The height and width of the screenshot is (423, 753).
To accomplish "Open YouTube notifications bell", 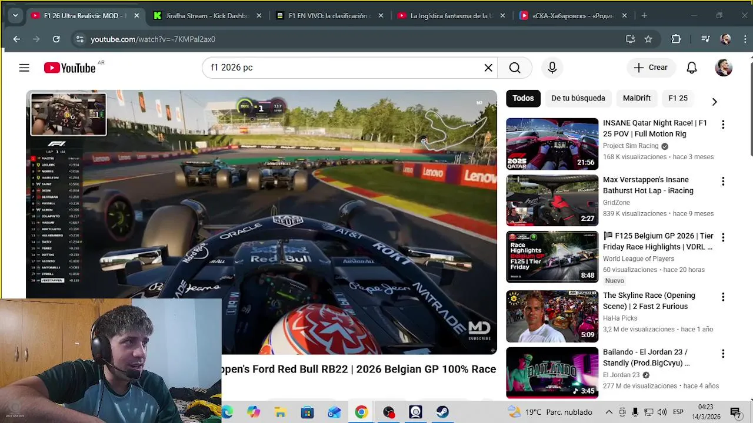I will (x=692, y=68).
